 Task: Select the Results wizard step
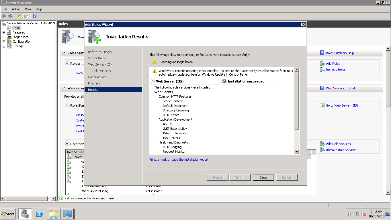(113, 90)
